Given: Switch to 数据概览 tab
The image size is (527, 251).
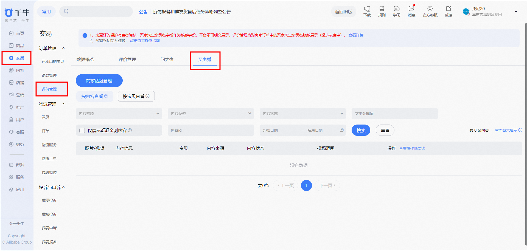Looking at the screenshot, I should [x=85, y=59].
